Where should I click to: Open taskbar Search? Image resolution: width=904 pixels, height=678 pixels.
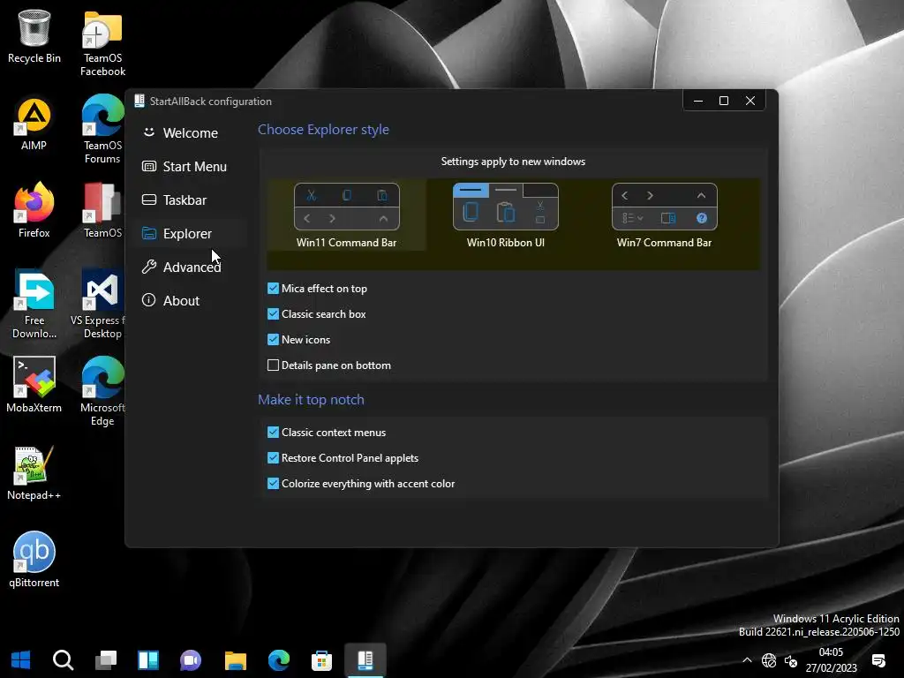tap(63, 659)
